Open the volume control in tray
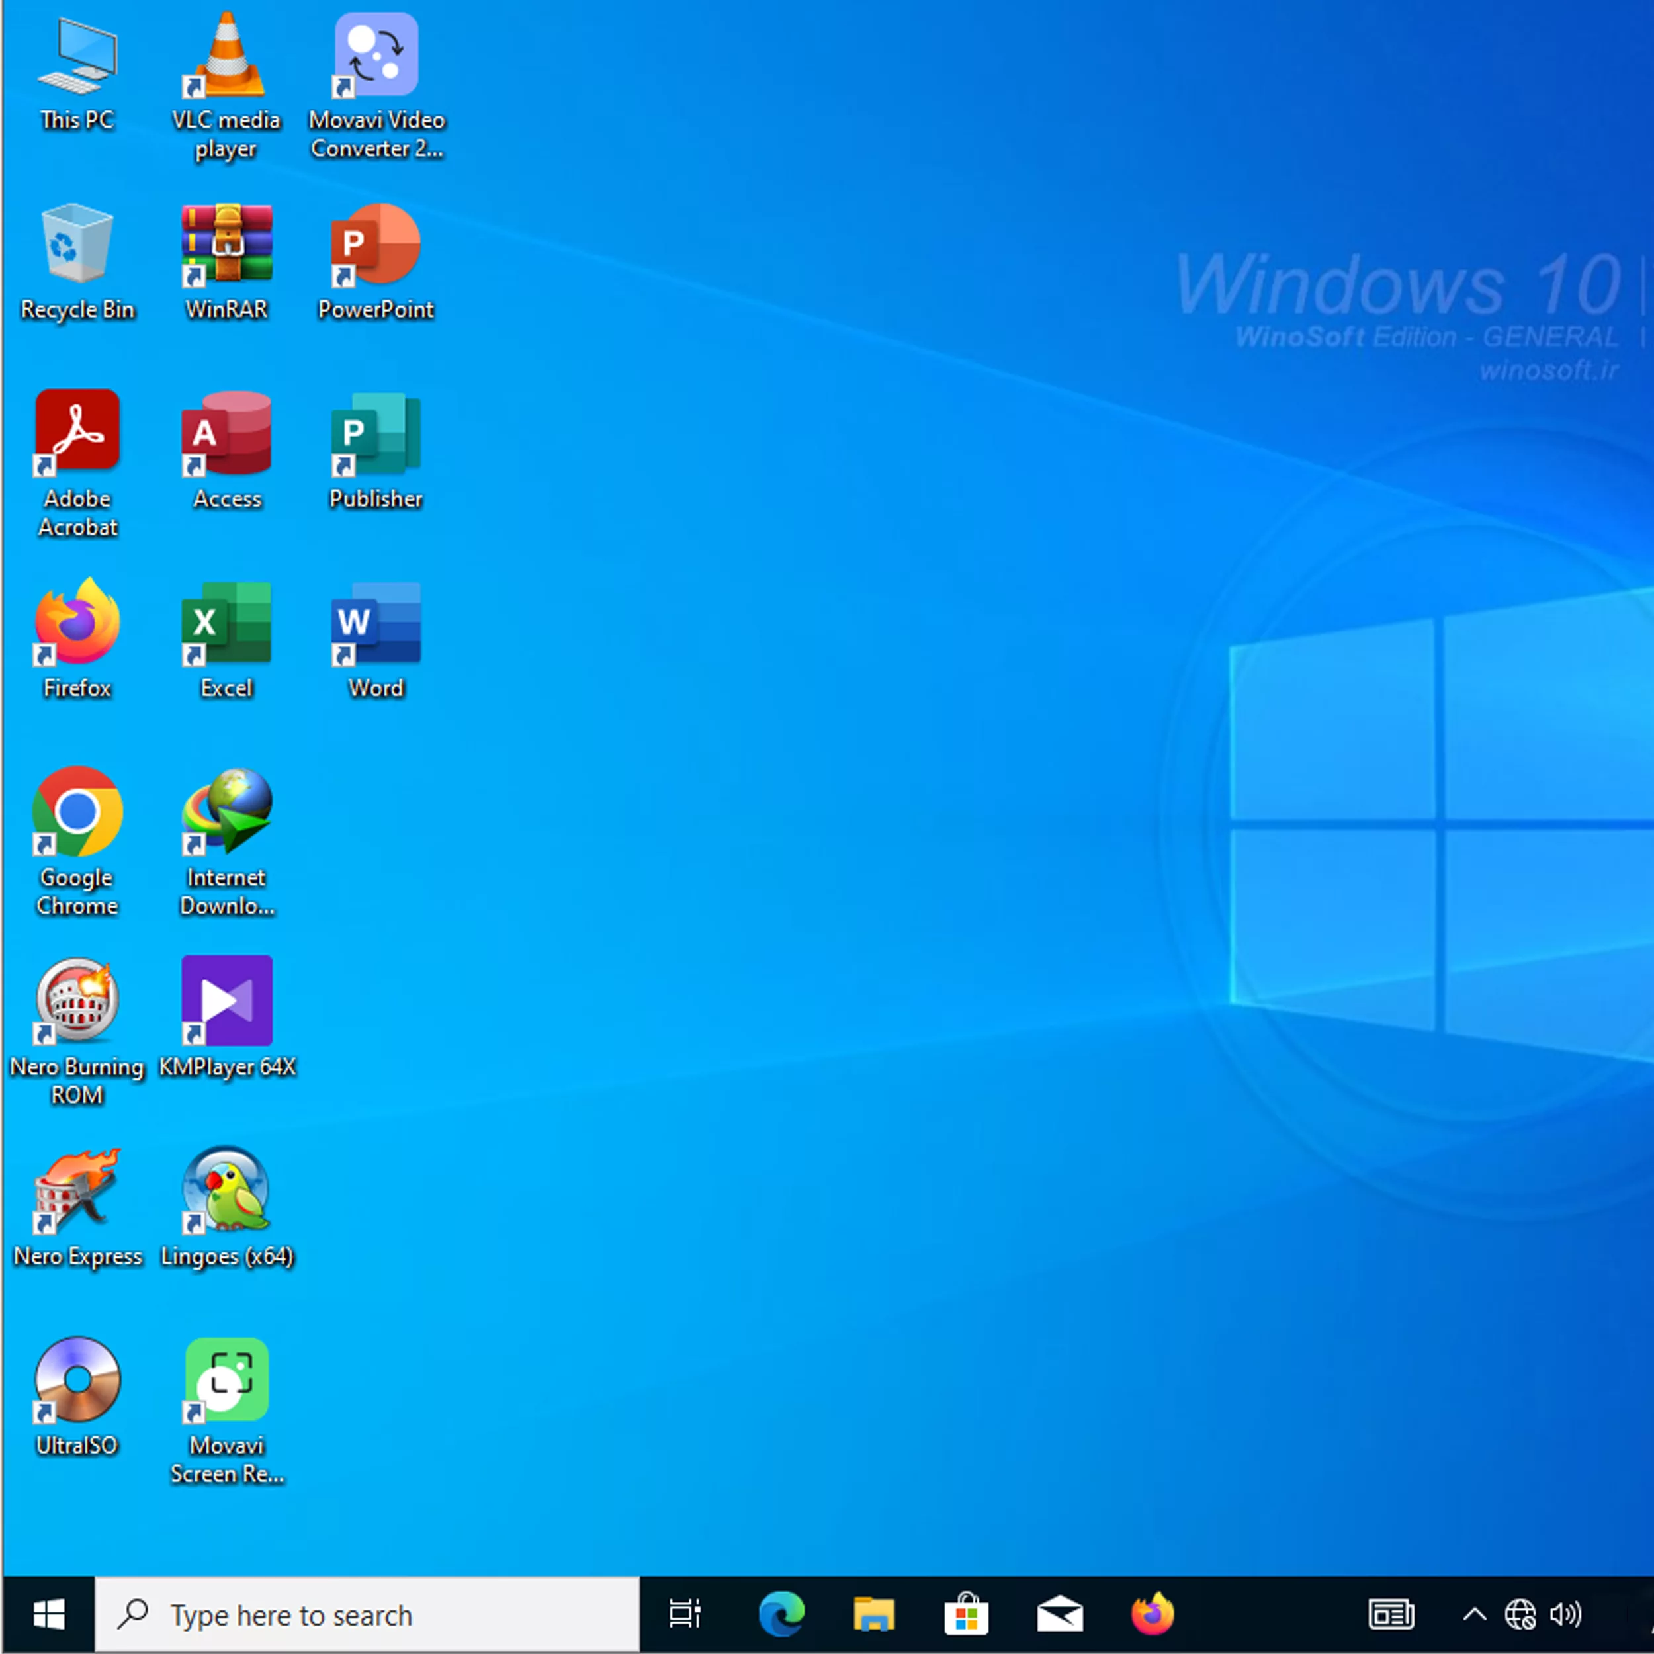The image size is (1654, 1654). pos(1566,1614)
